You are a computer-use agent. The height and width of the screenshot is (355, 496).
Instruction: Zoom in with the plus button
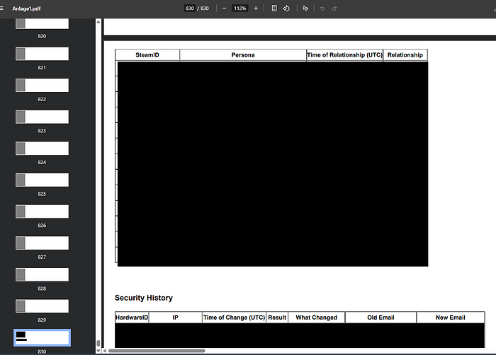[256, 8]
